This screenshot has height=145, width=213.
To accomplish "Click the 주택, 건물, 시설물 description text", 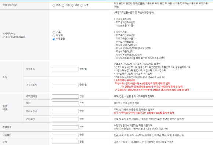I will pyautogui.click(x=134, y=96).
